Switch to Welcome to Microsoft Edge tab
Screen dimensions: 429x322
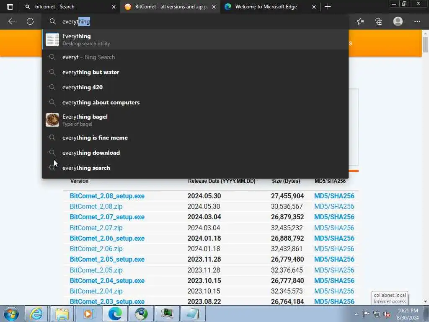270,7
